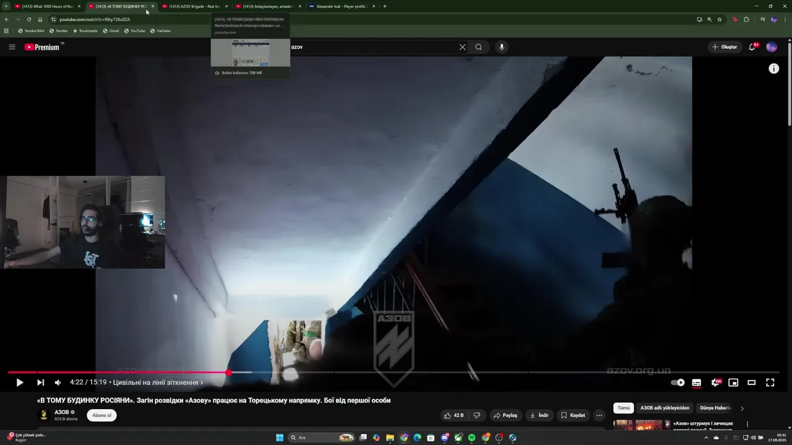792x445 pixels.
Task: Open a new browser tab
Action: 385,6
